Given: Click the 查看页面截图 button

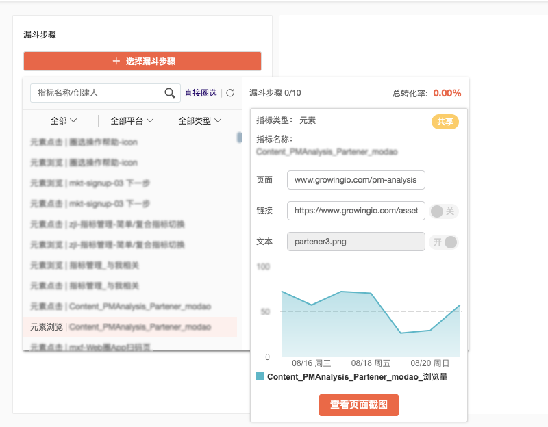Looking at the screenshot, I should [358, 404].
